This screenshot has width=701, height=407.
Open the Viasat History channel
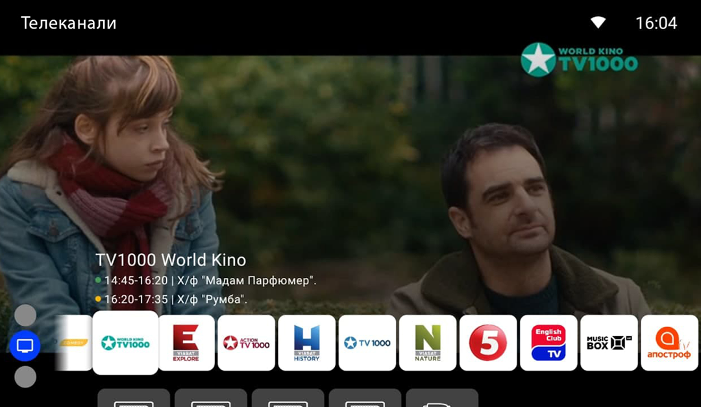click(306, 343)
